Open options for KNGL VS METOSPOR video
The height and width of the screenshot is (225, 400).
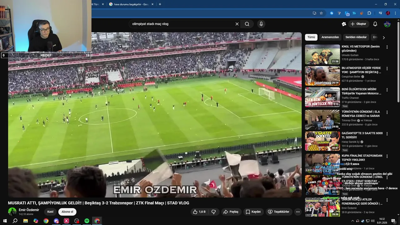point(387,47)
